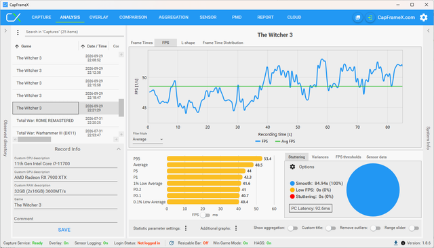This screenshot has width=434, height=248.
Task: Select Total War: ROME REMASTERED capture
Action: 66,121
